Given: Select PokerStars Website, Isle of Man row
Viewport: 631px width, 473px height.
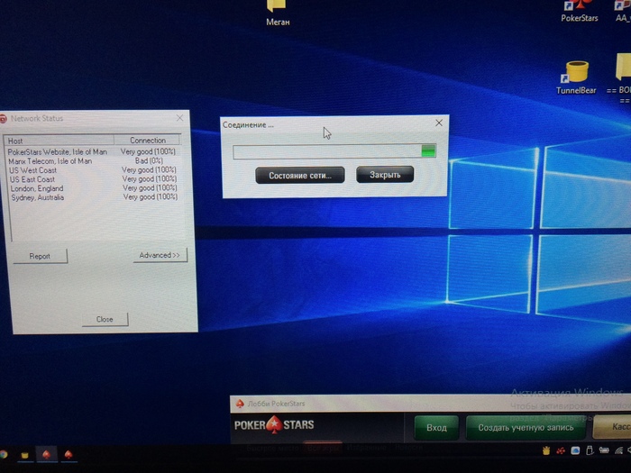Looking at the screenshot, I should [x=92, y=152].
